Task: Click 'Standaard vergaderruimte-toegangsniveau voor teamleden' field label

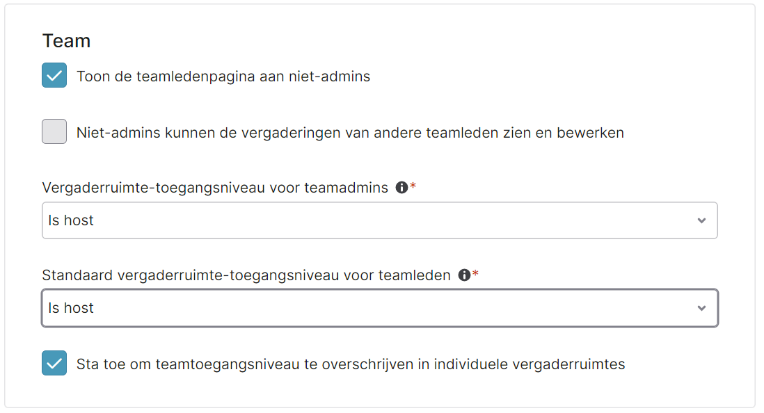Action: click(x=246, y=275)
